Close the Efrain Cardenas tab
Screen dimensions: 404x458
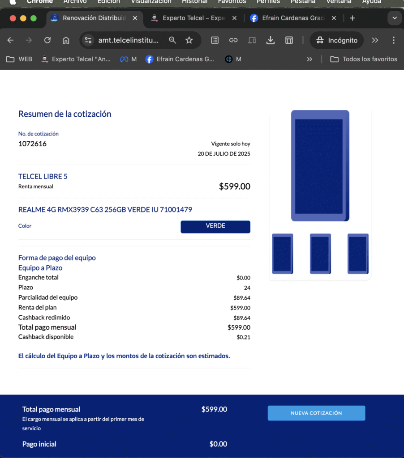click(x=334, y=18)
